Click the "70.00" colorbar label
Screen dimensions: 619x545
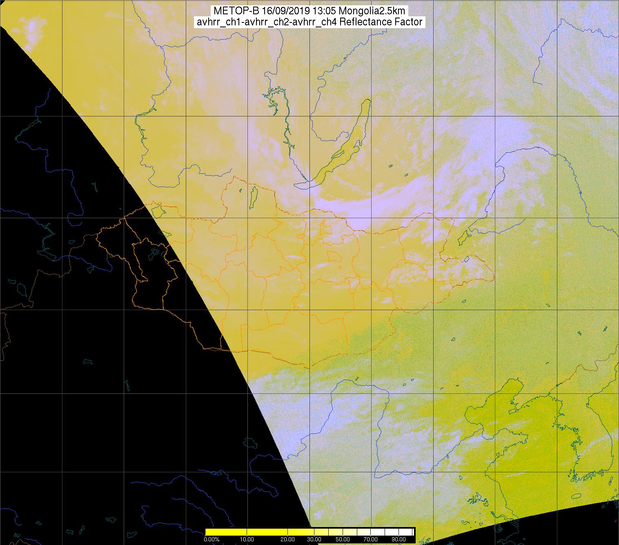pos(370,540)
